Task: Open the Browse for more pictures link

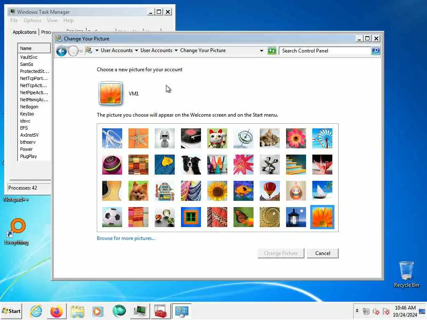Action: pos(126,238)
